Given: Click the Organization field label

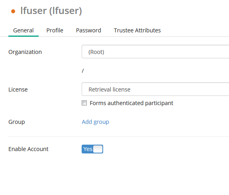Looking at the screenshot, I should pos(25,52).
